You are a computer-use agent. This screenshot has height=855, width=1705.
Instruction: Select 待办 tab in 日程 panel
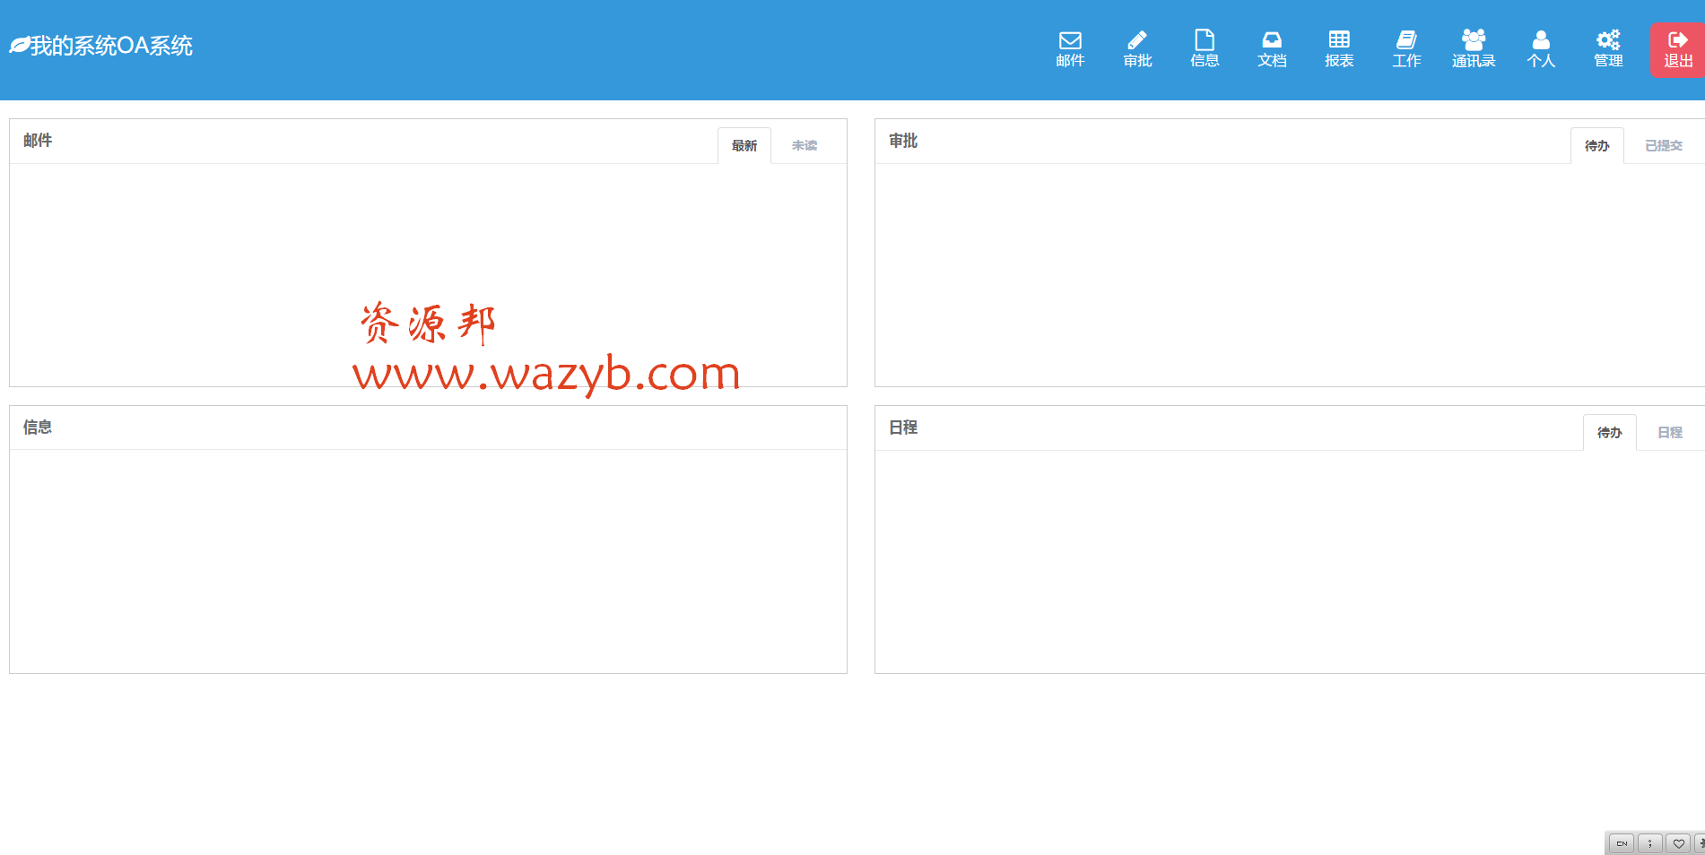1610,432
